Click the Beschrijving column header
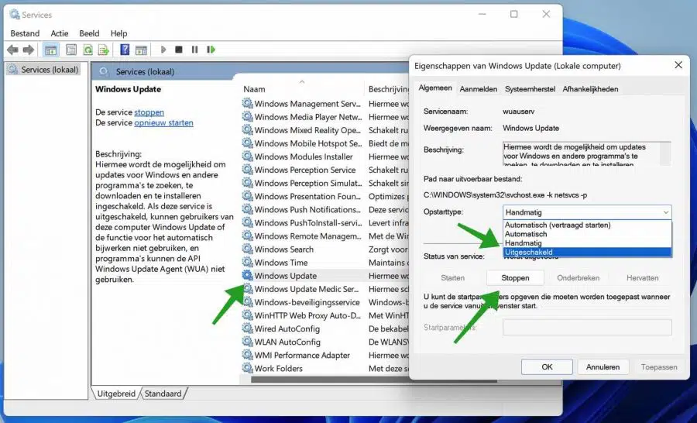697x423 pixels. coord(388,89)
